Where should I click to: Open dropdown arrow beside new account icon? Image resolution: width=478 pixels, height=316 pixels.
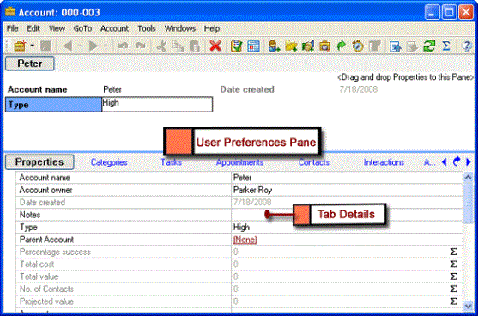point(33,46)
